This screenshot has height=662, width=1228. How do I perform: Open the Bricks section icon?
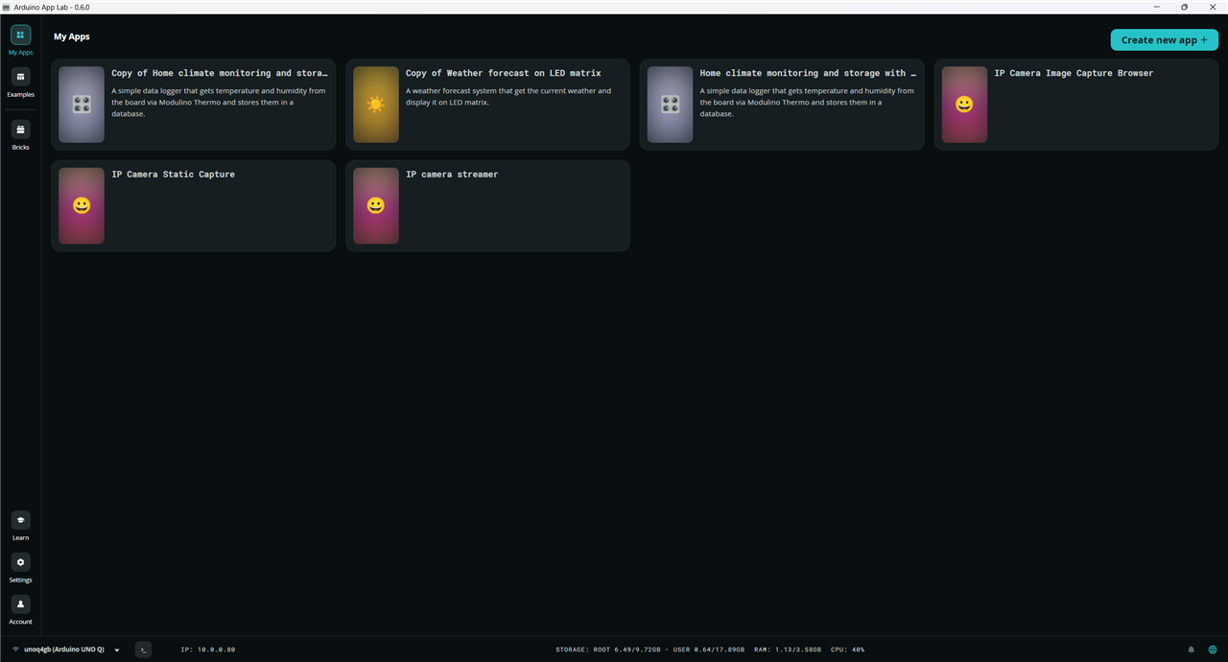[20, 130]
